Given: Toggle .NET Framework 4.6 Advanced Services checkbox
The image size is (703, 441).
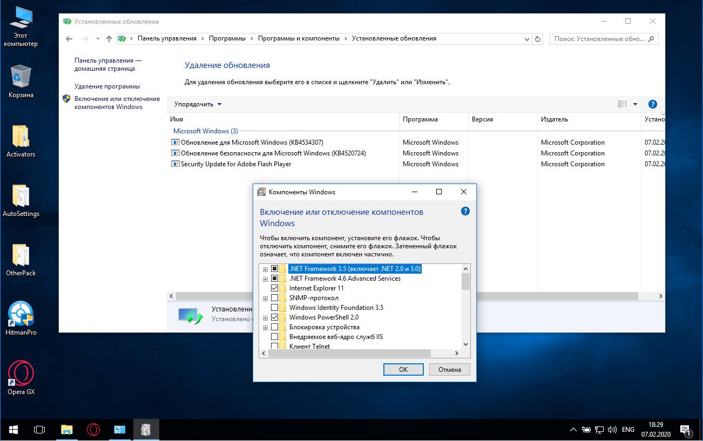Looking at the screenshot, I should (275, 279).
